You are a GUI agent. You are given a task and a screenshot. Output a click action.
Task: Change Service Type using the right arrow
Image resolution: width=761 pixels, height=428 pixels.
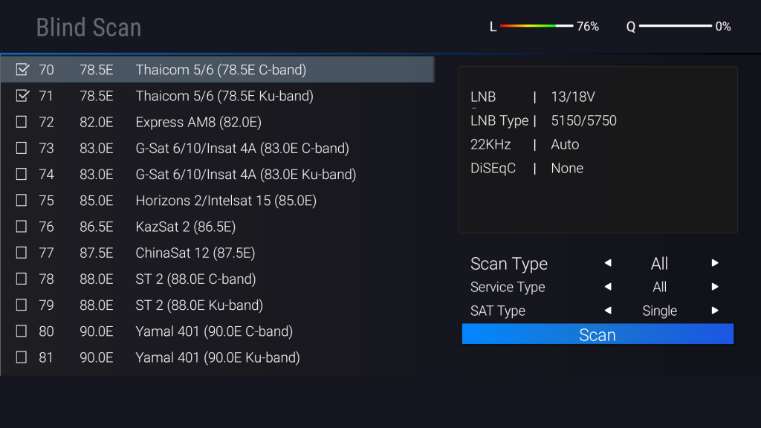coord(713,287)
